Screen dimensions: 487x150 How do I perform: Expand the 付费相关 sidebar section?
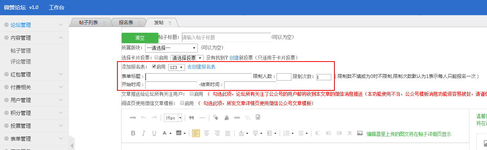[34, 87]
